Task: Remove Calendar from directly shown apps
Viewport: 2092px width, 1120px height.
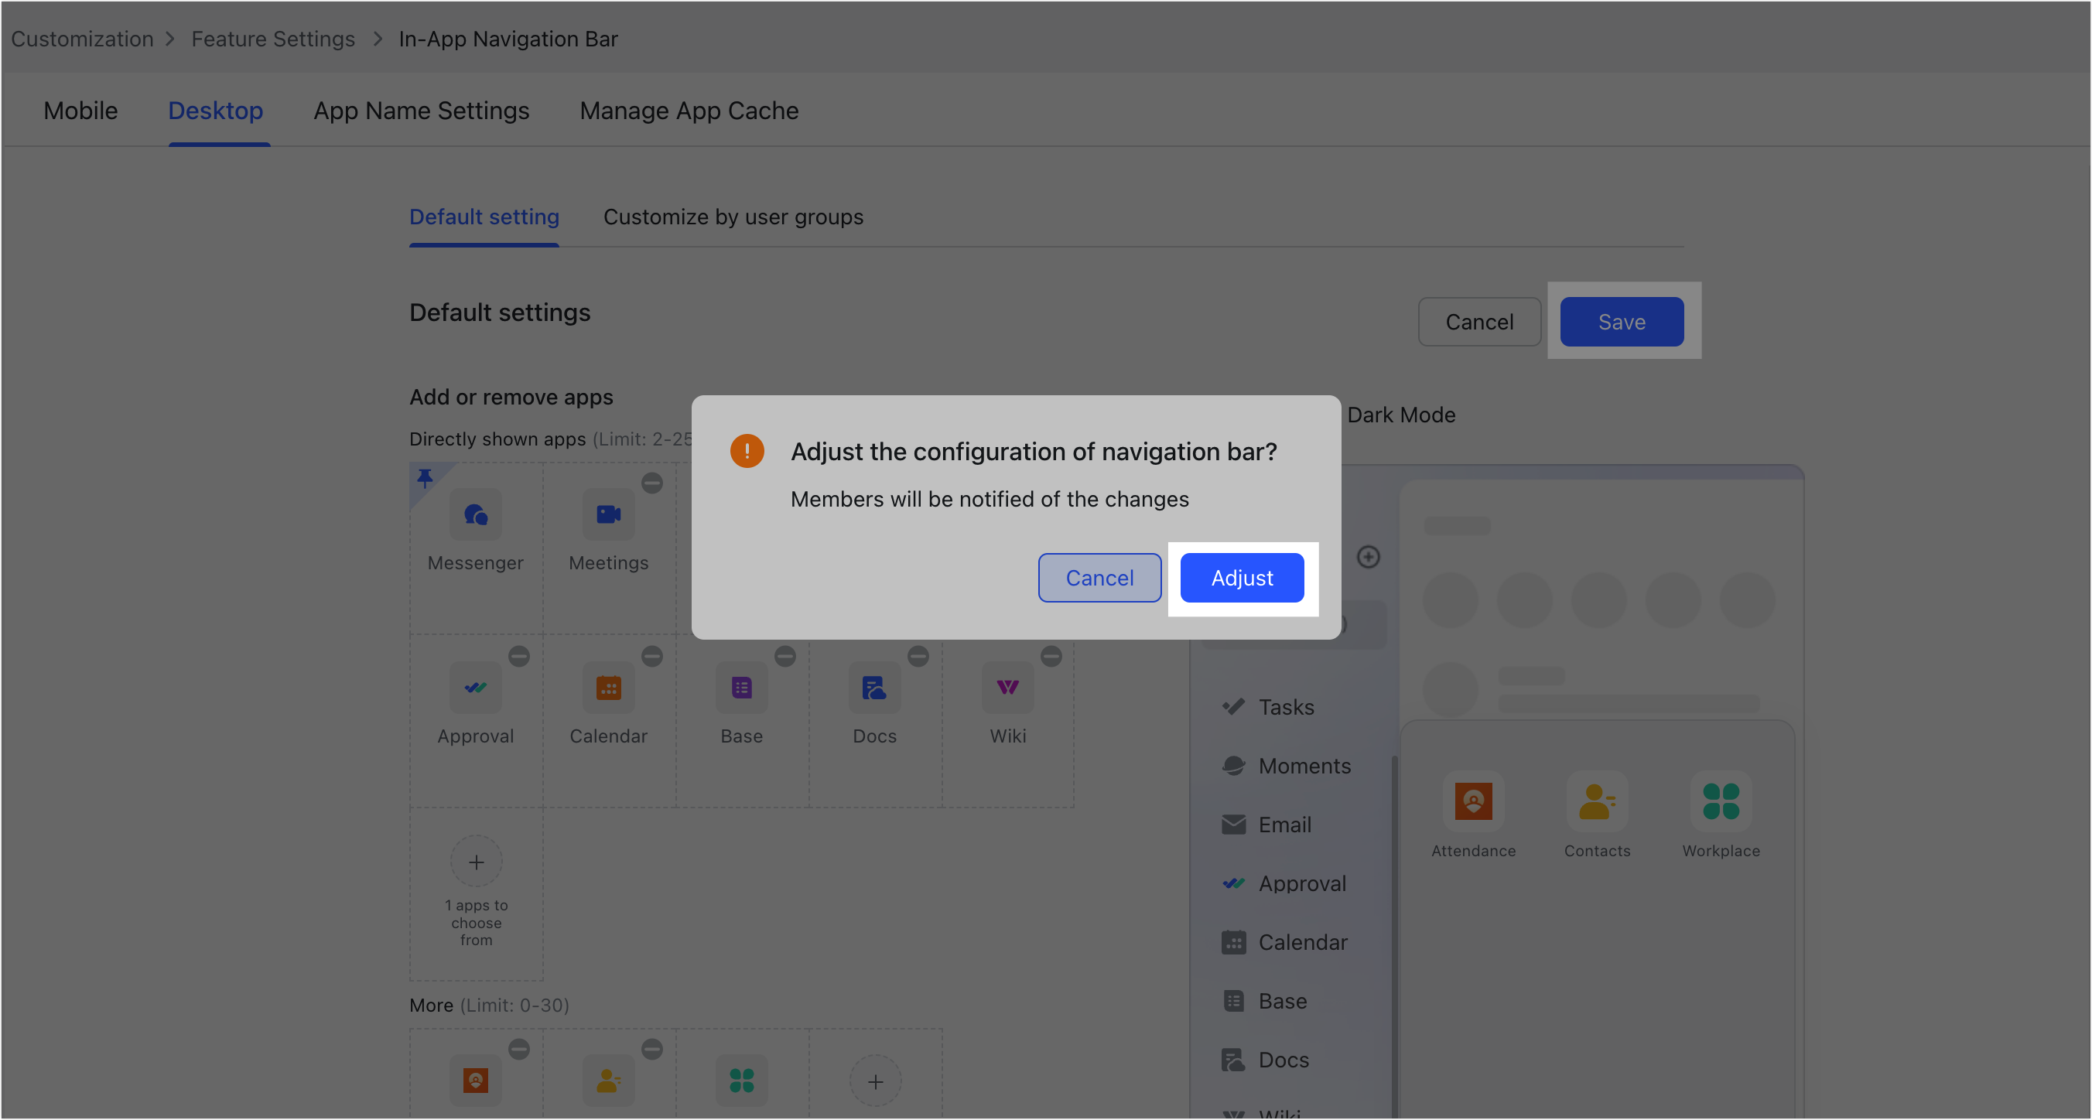Action: [x=652, y=655]
